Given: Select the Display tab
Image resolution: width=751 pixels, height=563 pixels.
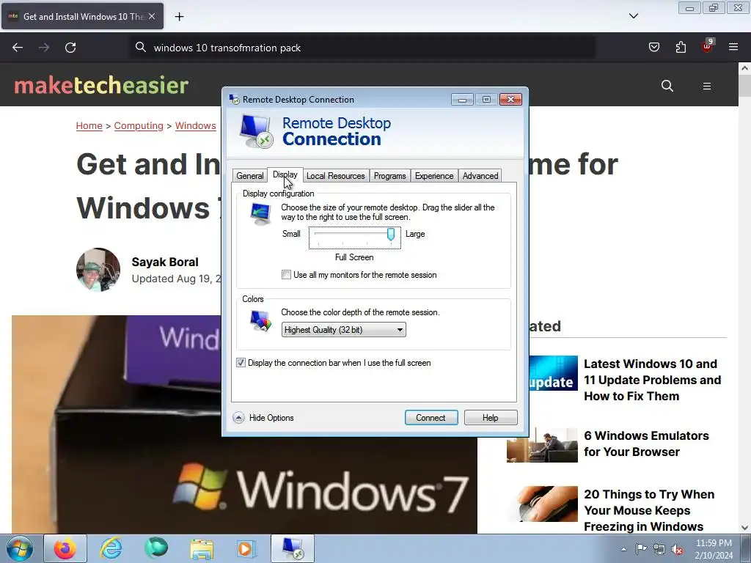Looking at the screenshot, I should click(285, 174).
